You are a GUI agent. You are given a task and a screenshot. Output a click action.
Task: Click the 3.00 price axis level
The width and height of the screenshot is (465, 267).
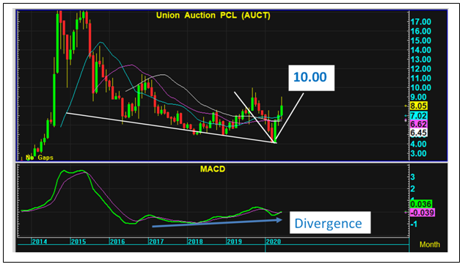point(419,154)
